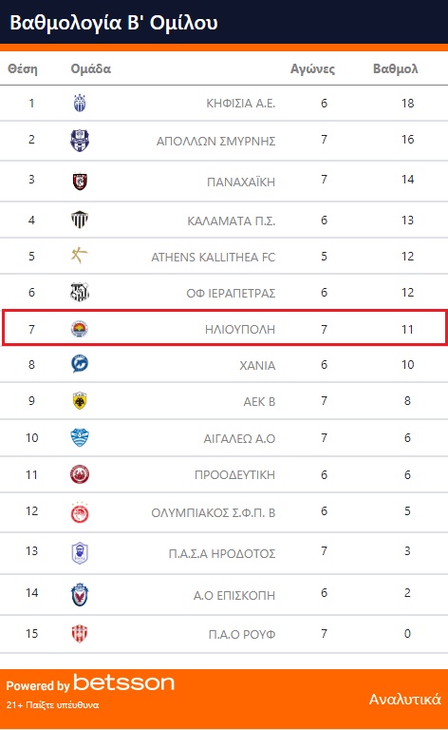Open the Αναλυτικά detailed standings link
The height and width of the screenshot is (730, 448).
404,700
